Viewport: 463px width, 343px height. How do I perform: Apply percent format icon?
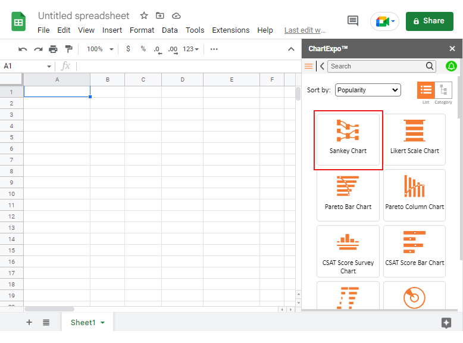143,49
